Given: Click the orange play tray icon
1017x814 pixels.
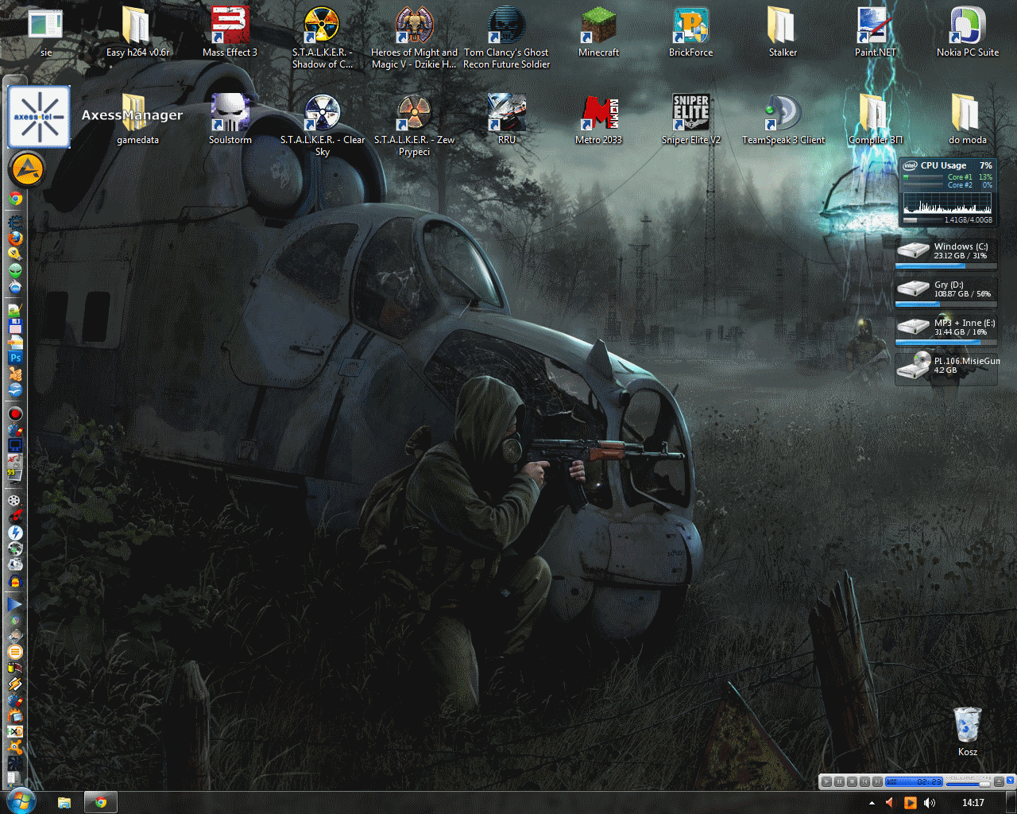Looking at the screenshot, I should pos(911,803).
